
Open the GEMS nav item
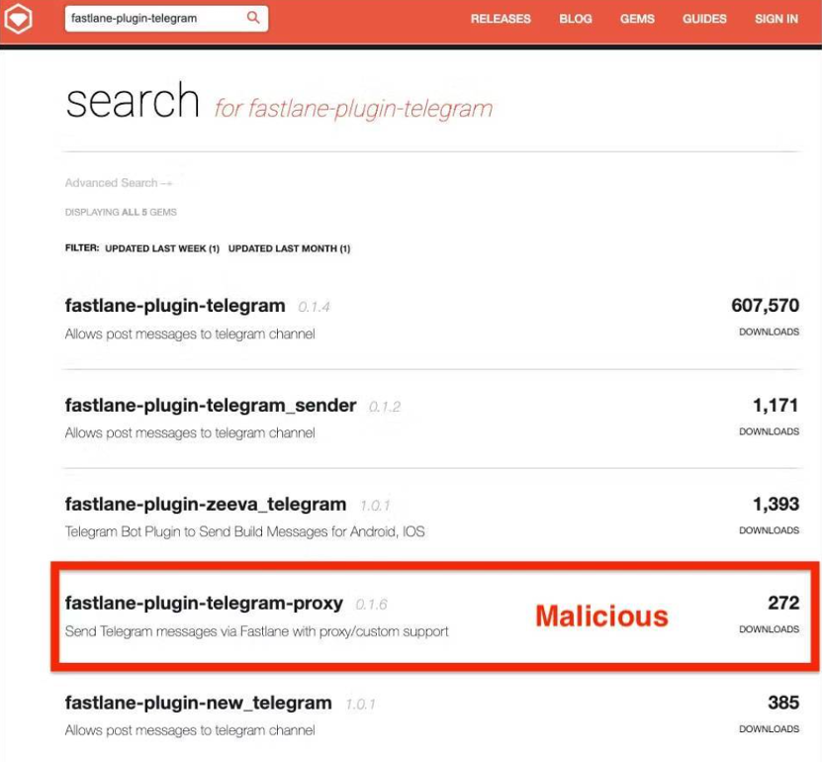pos(637,19)
